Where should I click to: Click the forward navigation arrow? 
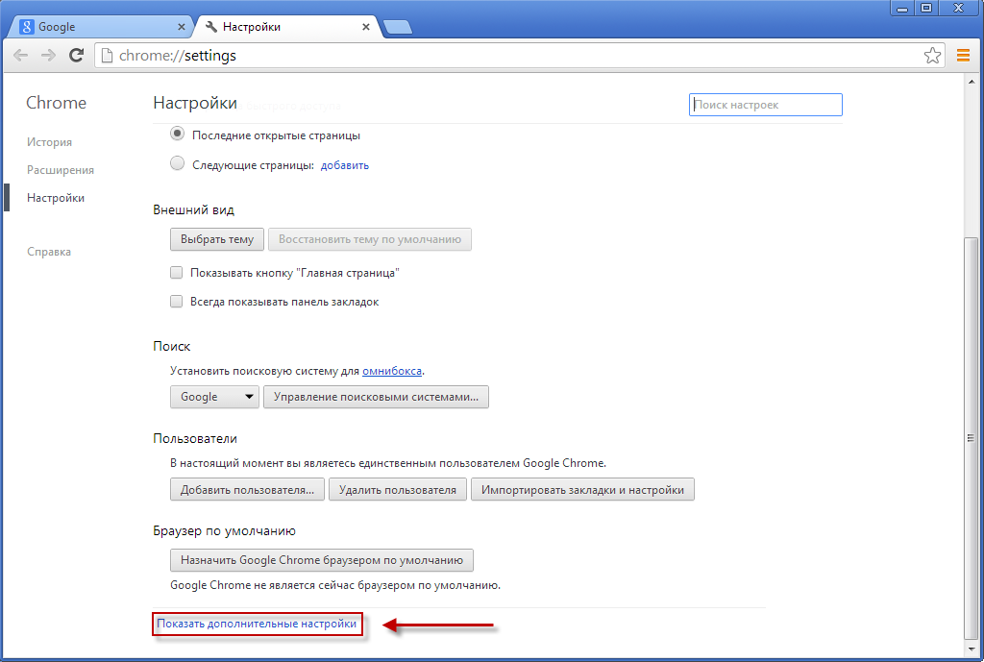pos(48,55)
